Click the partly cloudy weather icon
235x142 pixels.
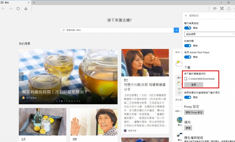click(179, 63)
